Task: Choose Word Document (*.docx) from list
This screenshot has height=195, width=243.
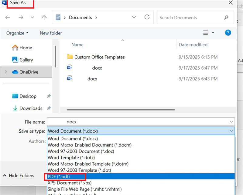Action: (141, 139)
